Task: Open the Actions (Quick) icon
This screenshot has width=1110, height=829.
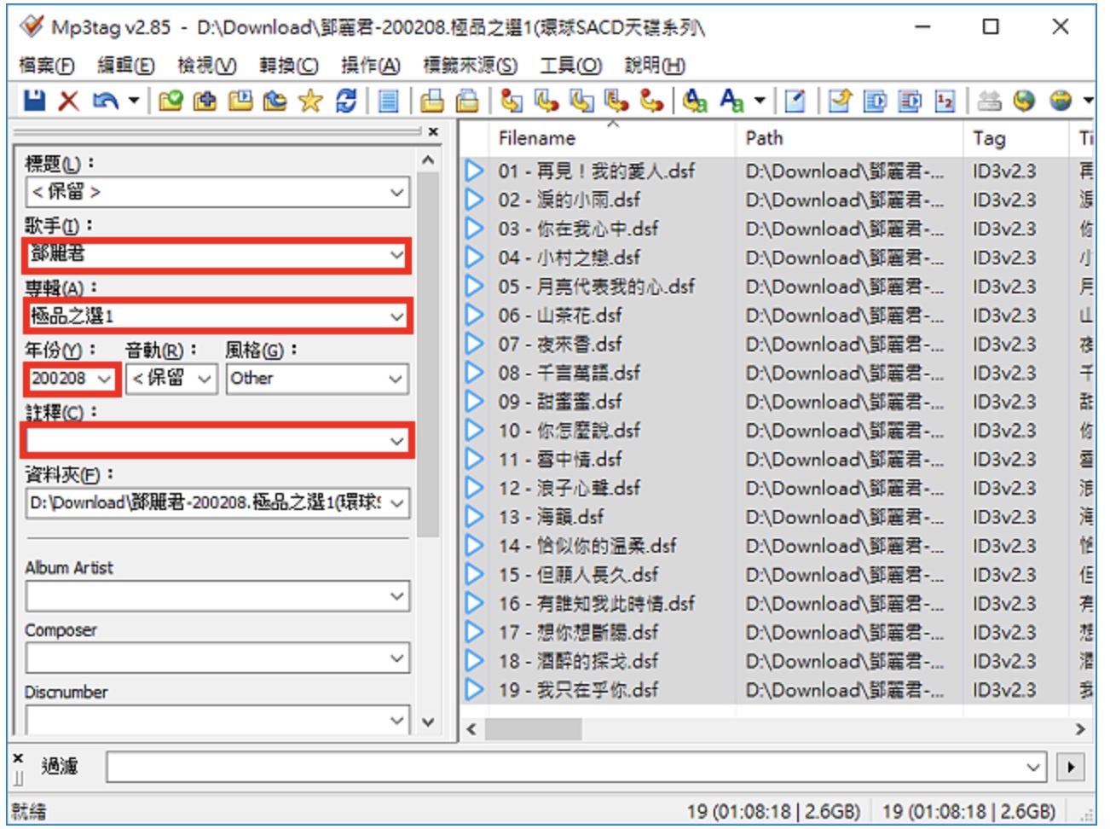Action: coord(731,101)
